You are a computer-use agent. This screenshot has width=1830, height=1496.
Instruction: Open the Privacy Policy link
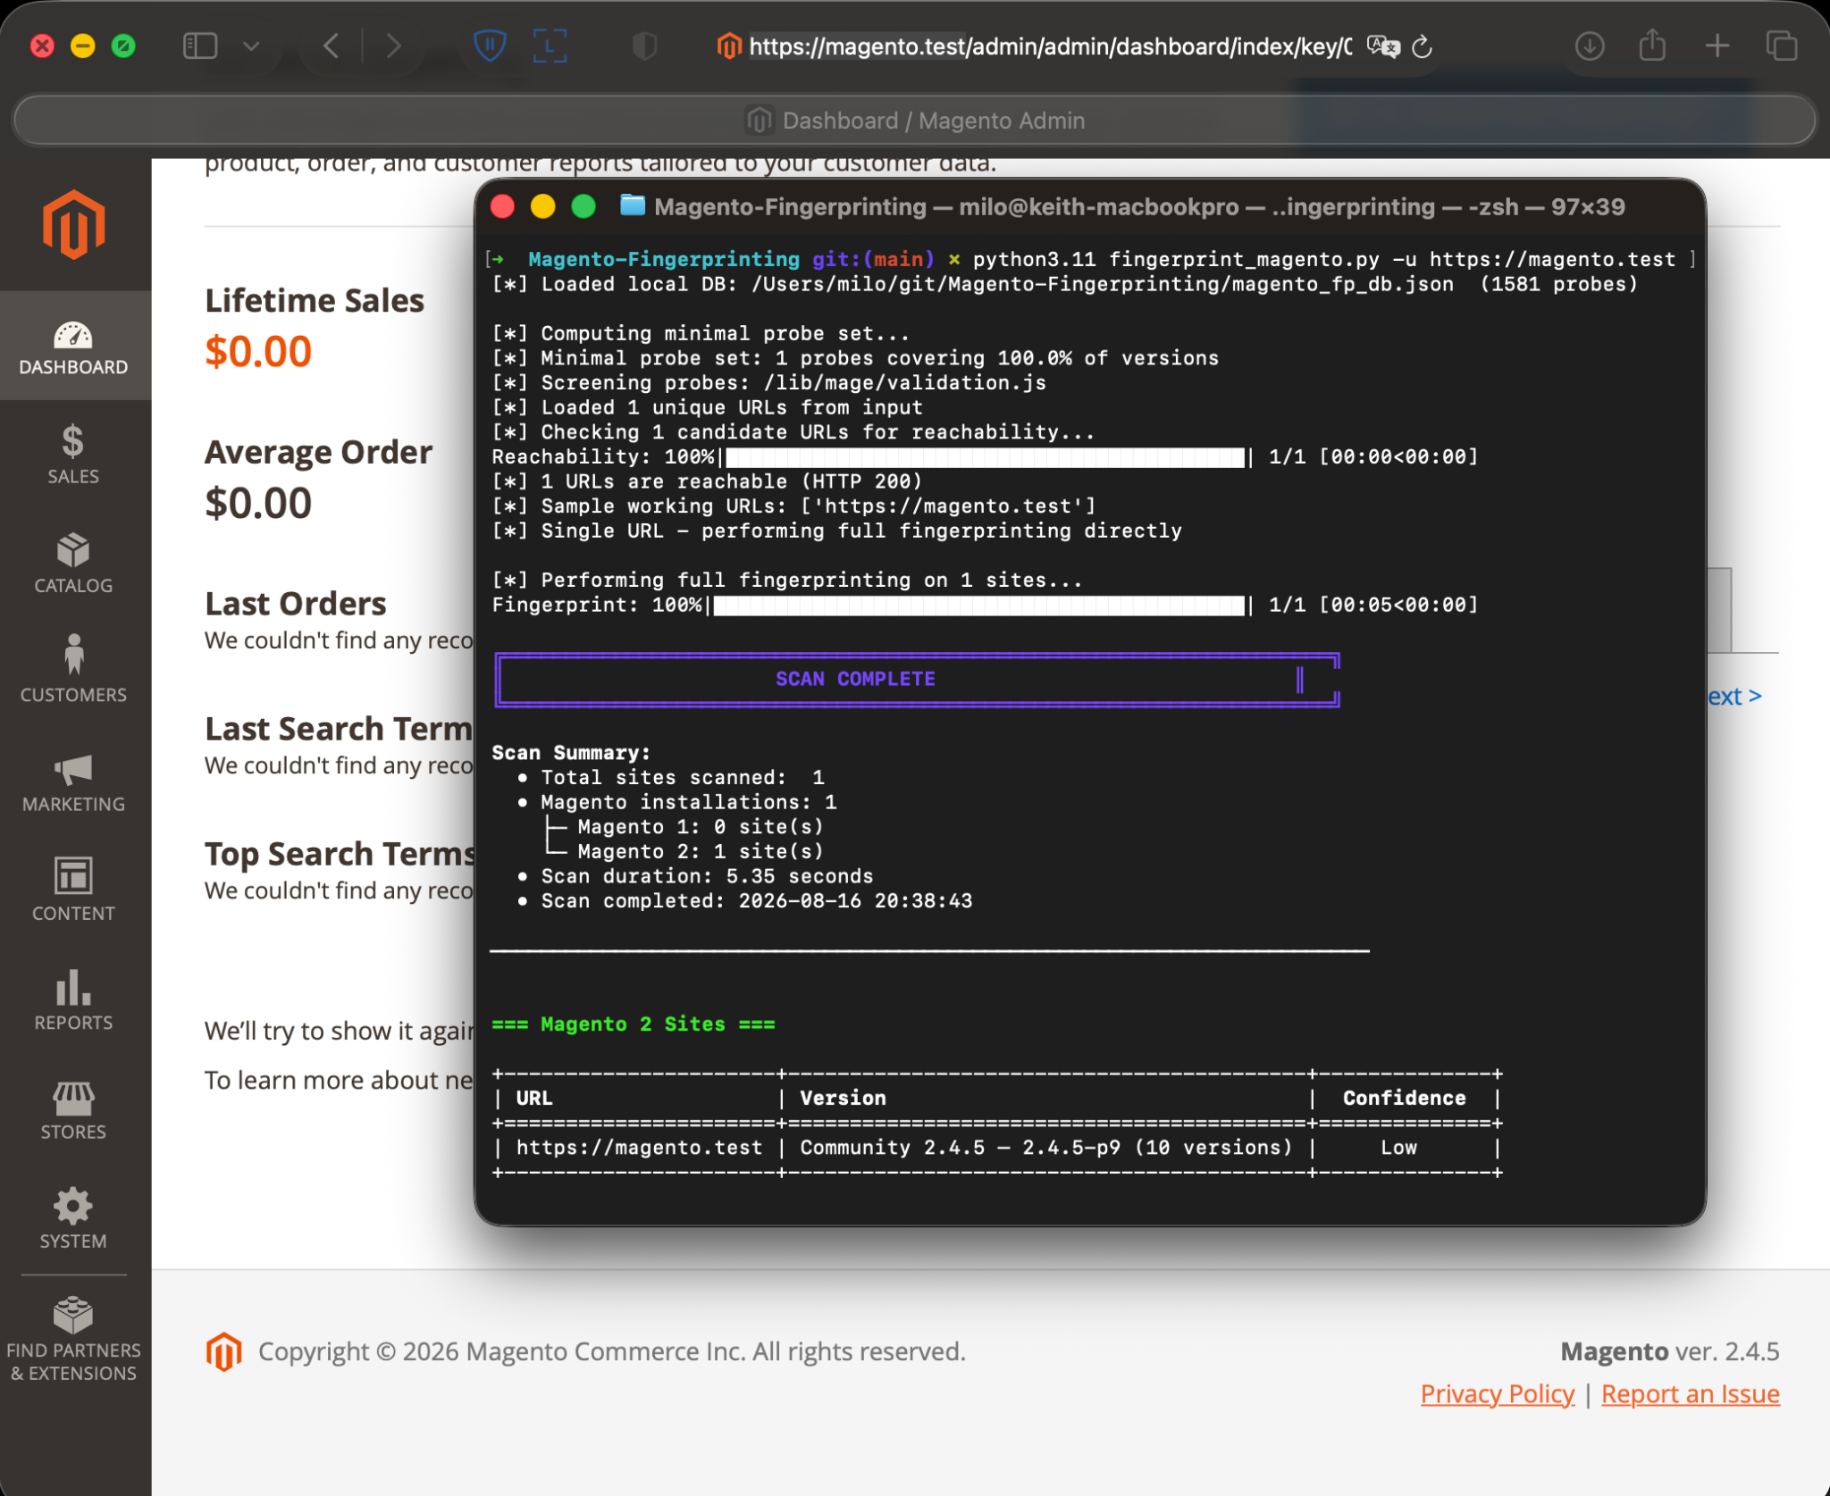1498,1394
